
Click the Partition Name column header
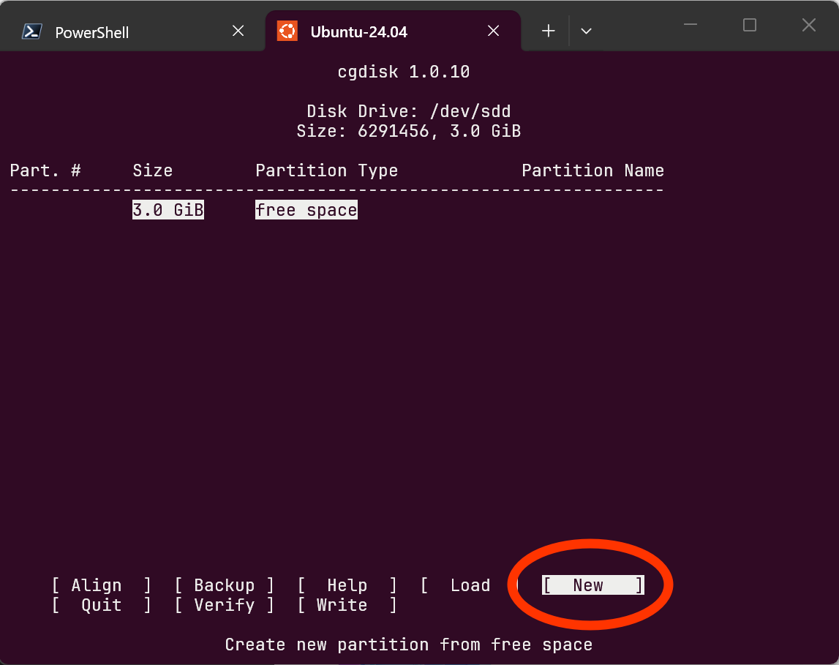click(x=593, y=170)
